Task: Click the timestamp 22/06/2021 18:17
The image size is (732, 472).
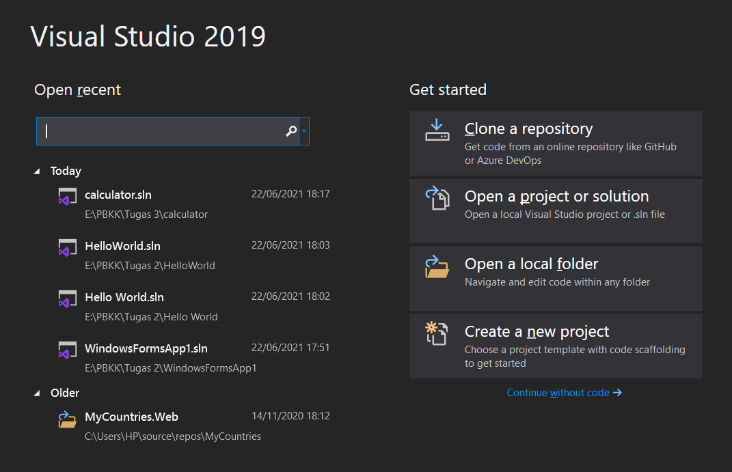Action: [x=290, y=194]
